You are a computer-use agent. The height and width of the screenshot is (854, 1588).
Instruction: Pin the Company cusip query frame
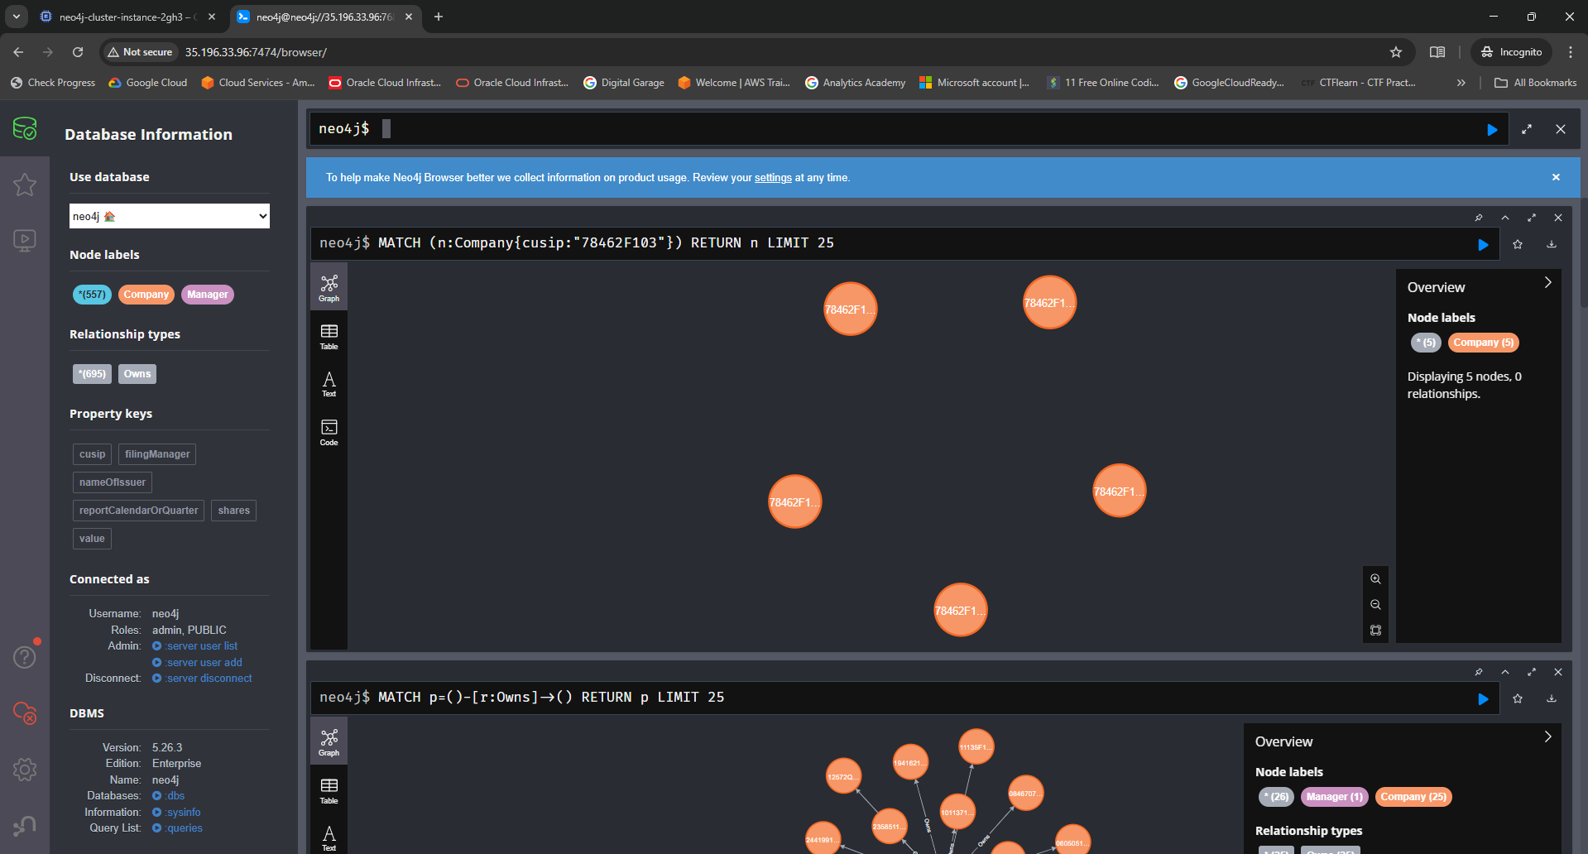(x=1479, y=218)
